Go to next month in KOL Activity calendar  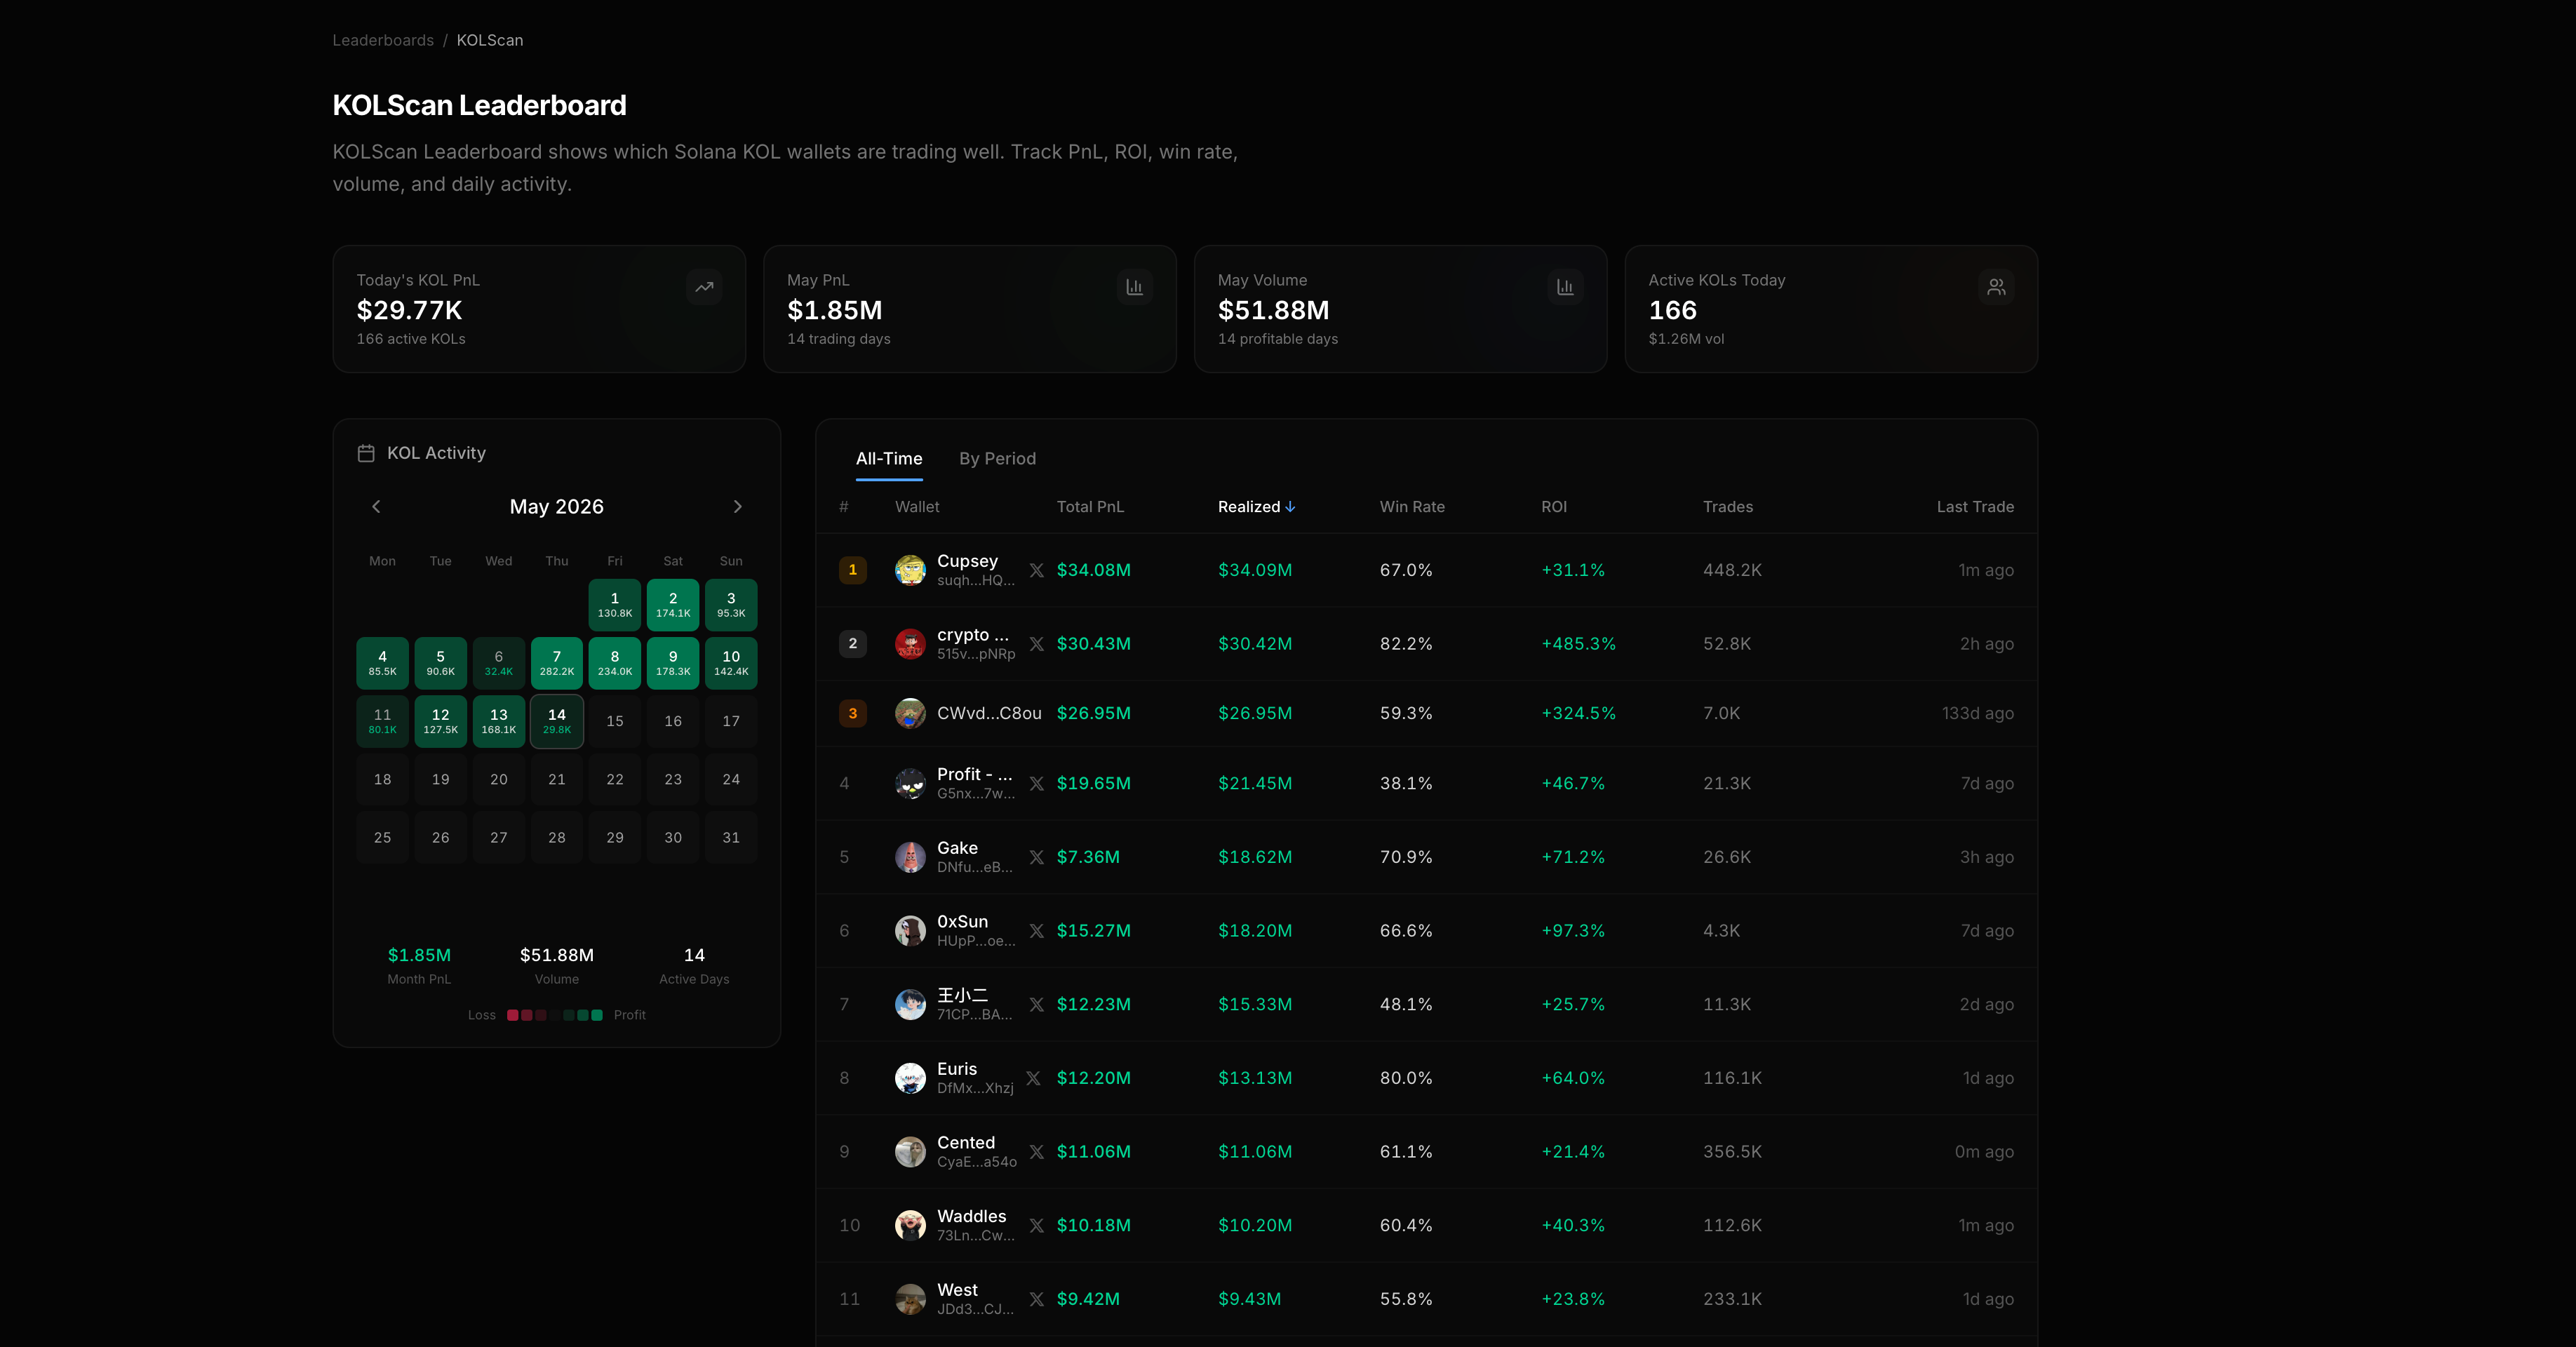click(x=738, y=507)
